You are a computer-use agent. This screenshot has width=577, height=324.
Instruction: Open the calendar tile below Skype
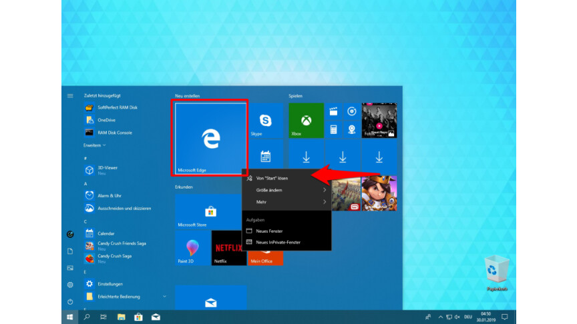pyautogui.click(x=265, y=155)
